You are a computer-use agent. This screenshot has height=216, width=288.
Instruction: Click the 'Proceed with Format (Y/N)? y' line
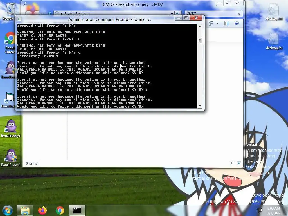click(49, 53)
